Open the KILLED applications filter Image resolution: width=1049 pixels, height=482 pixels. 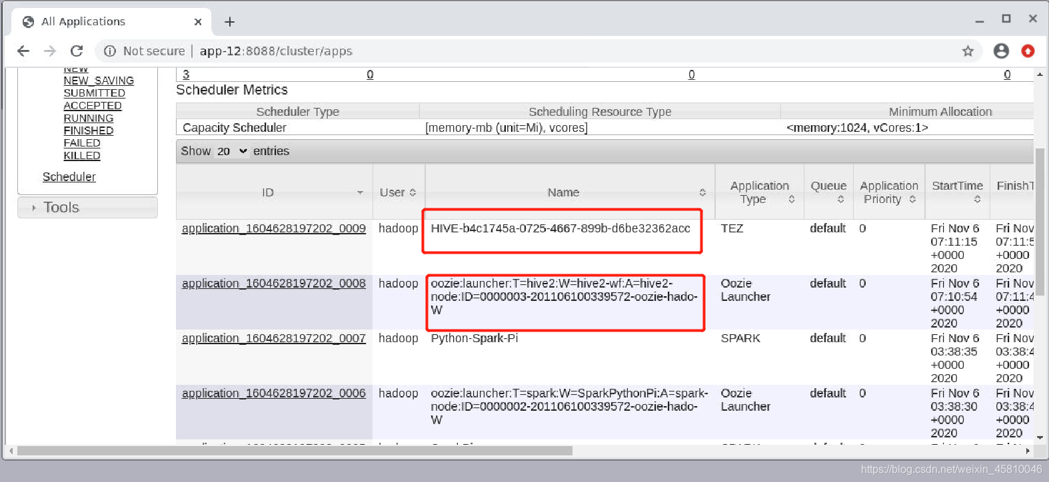(82, 155)
